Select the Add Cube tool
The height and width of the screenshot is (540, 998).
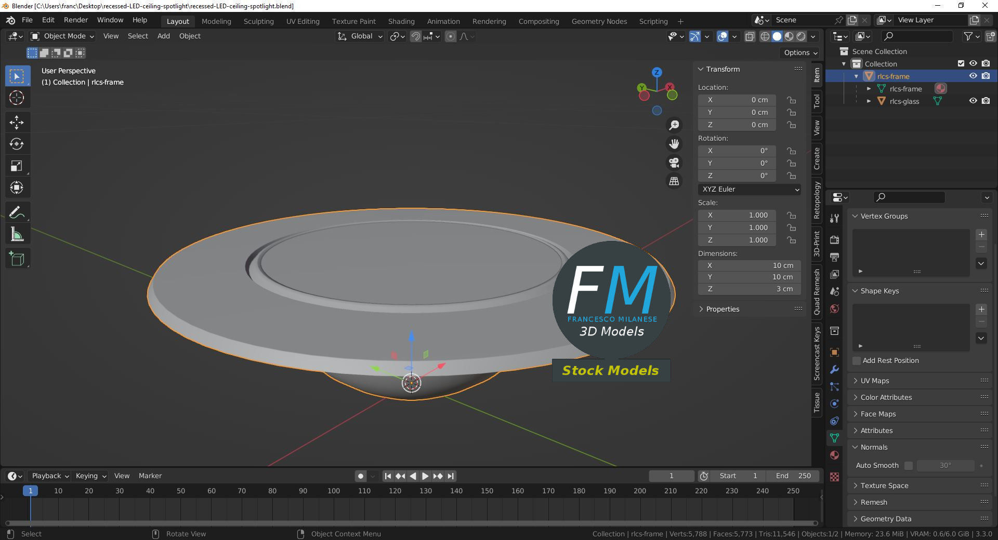point(17,258)
